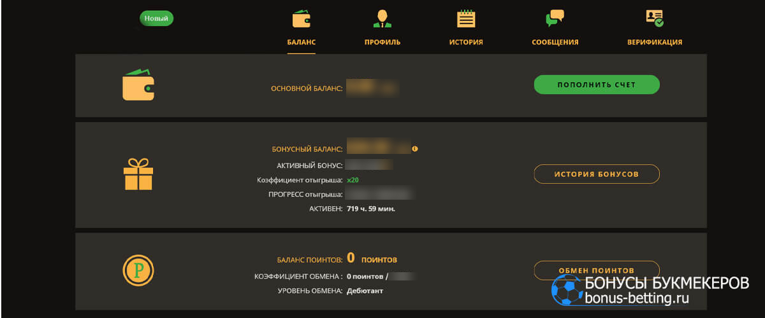Click the ПОПОЛНИТЬ СЧЕТ button
The image size is (765, 318).
pos(597,85)
